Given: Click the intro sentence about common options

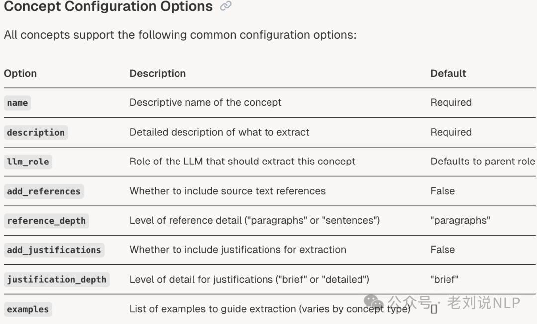Looking at the screenshot, I should pos(180,35).
